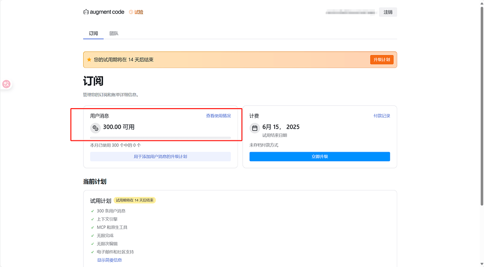This screenshot has height=267, width=484.
Task: Click the 无限完成 feature row
Action: (x=105, y=235)
